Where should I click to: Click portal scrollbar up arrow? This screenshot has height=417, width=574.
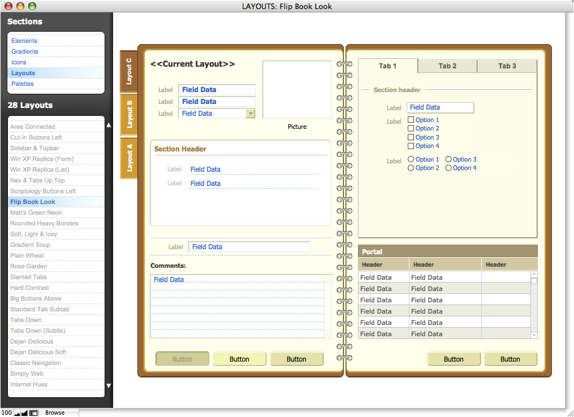tap(534, 275)
